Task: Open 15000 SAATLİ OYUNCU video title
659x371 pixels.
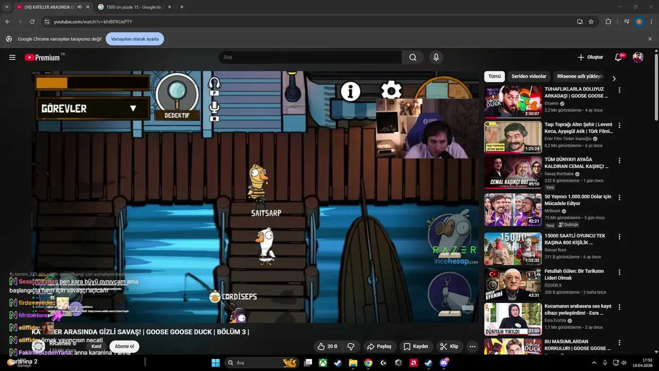Action: coord(575,239)
